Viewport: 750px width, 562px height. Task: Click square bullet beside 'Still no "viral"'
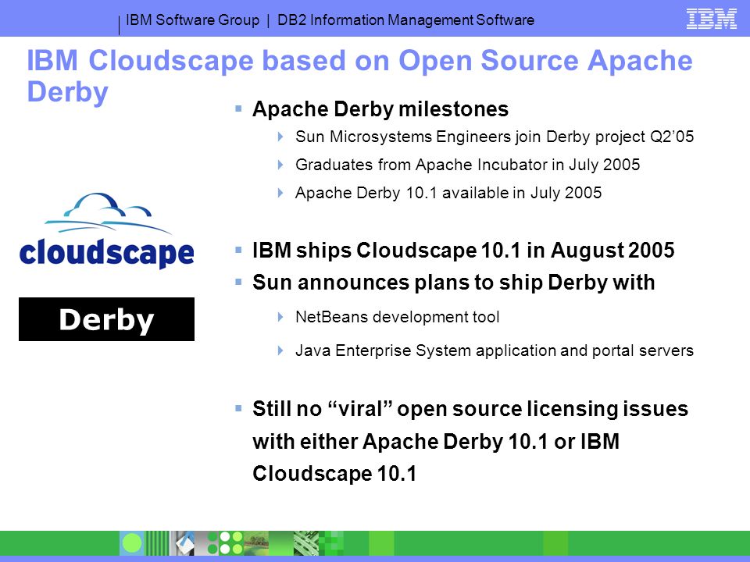(239, 408)
